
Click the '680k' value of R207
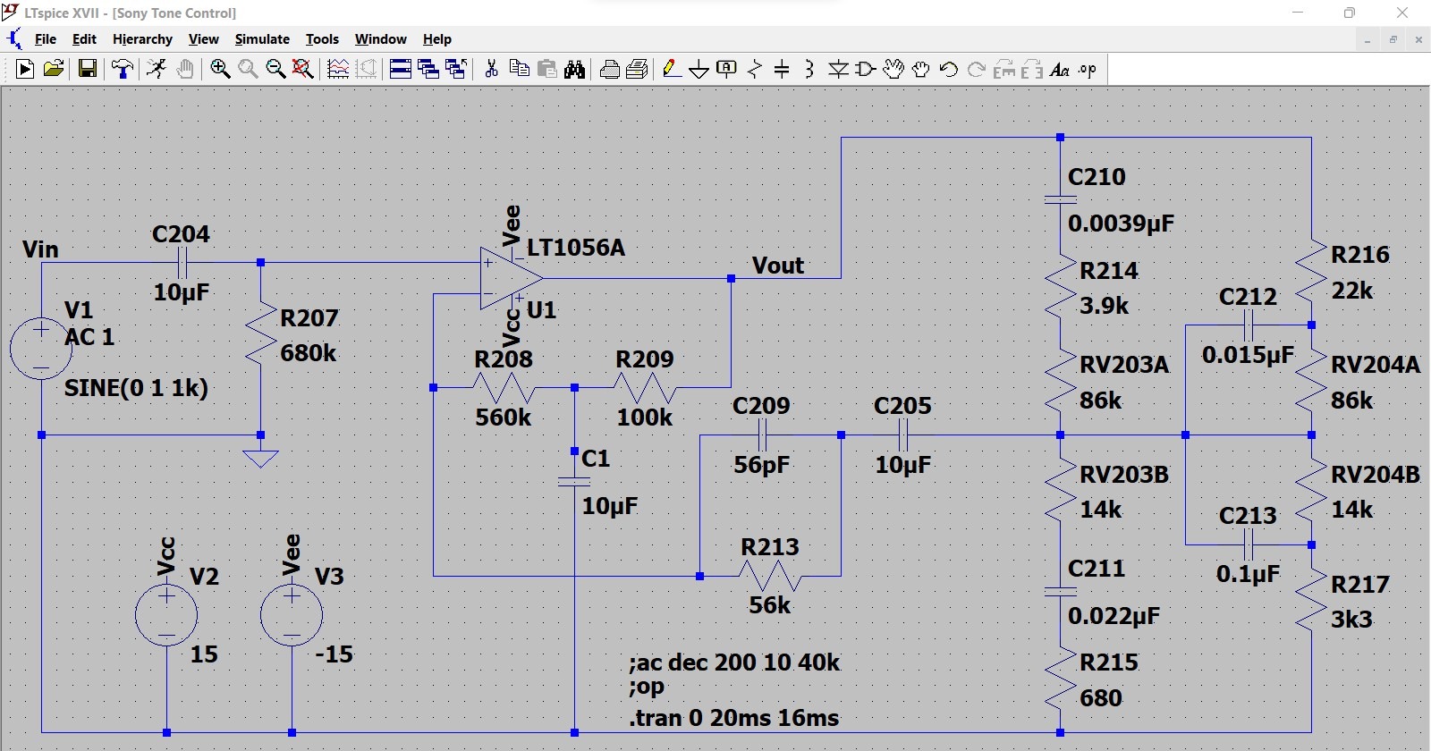pos(309,353)
